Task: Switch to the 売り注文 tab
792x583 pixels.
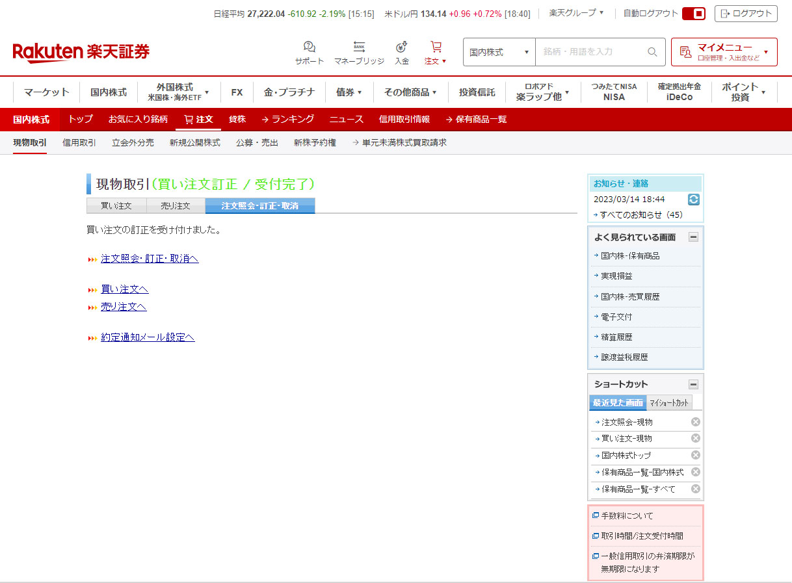Action: pyautogui.click(x=176, y=206)
